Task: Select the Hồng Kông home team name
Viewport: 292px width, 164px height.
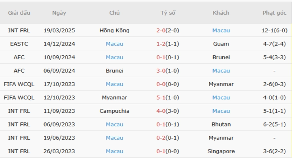Action: [114, 31]
